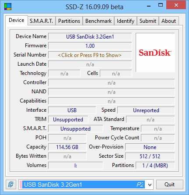
Task: Click the Controller n/a field
Action: (x=112, y=83)
